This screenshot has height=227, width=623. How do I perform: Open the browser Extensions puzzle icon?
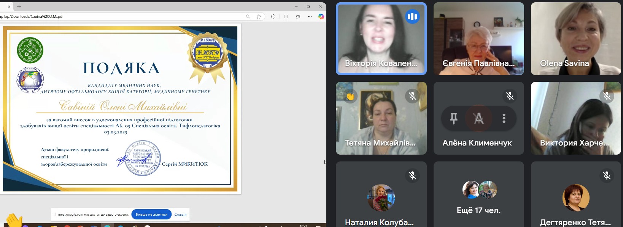[273, 17]
